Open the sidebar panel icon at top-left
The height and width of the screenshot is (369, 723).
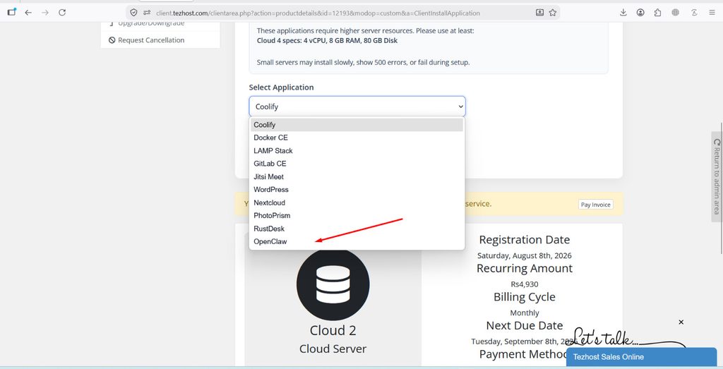pos(11,13)
